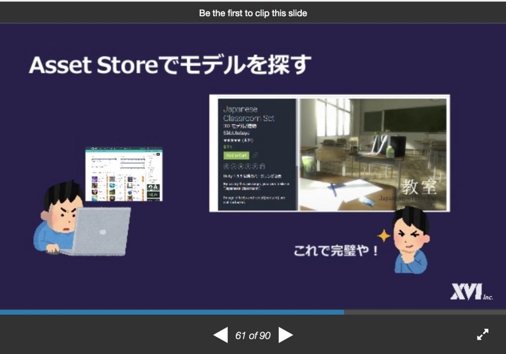Image resolution: width=506 pixels, height=354 pixels.
Task: Click the 'これで完璧や！' caption text
Action: coord(336,251)
